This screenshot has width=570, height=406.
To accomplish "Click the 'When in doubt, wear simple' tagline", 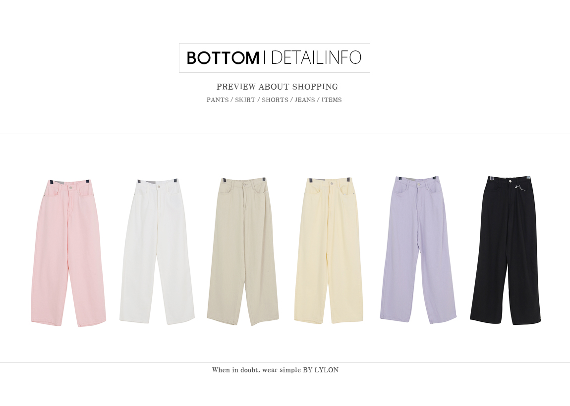I will (x=257, y=370).
